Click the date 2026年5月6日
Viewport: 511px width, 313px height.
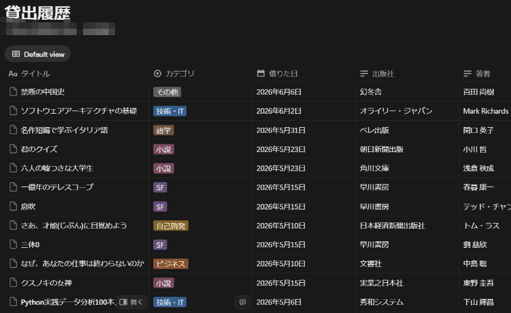(x=278, y=302)
